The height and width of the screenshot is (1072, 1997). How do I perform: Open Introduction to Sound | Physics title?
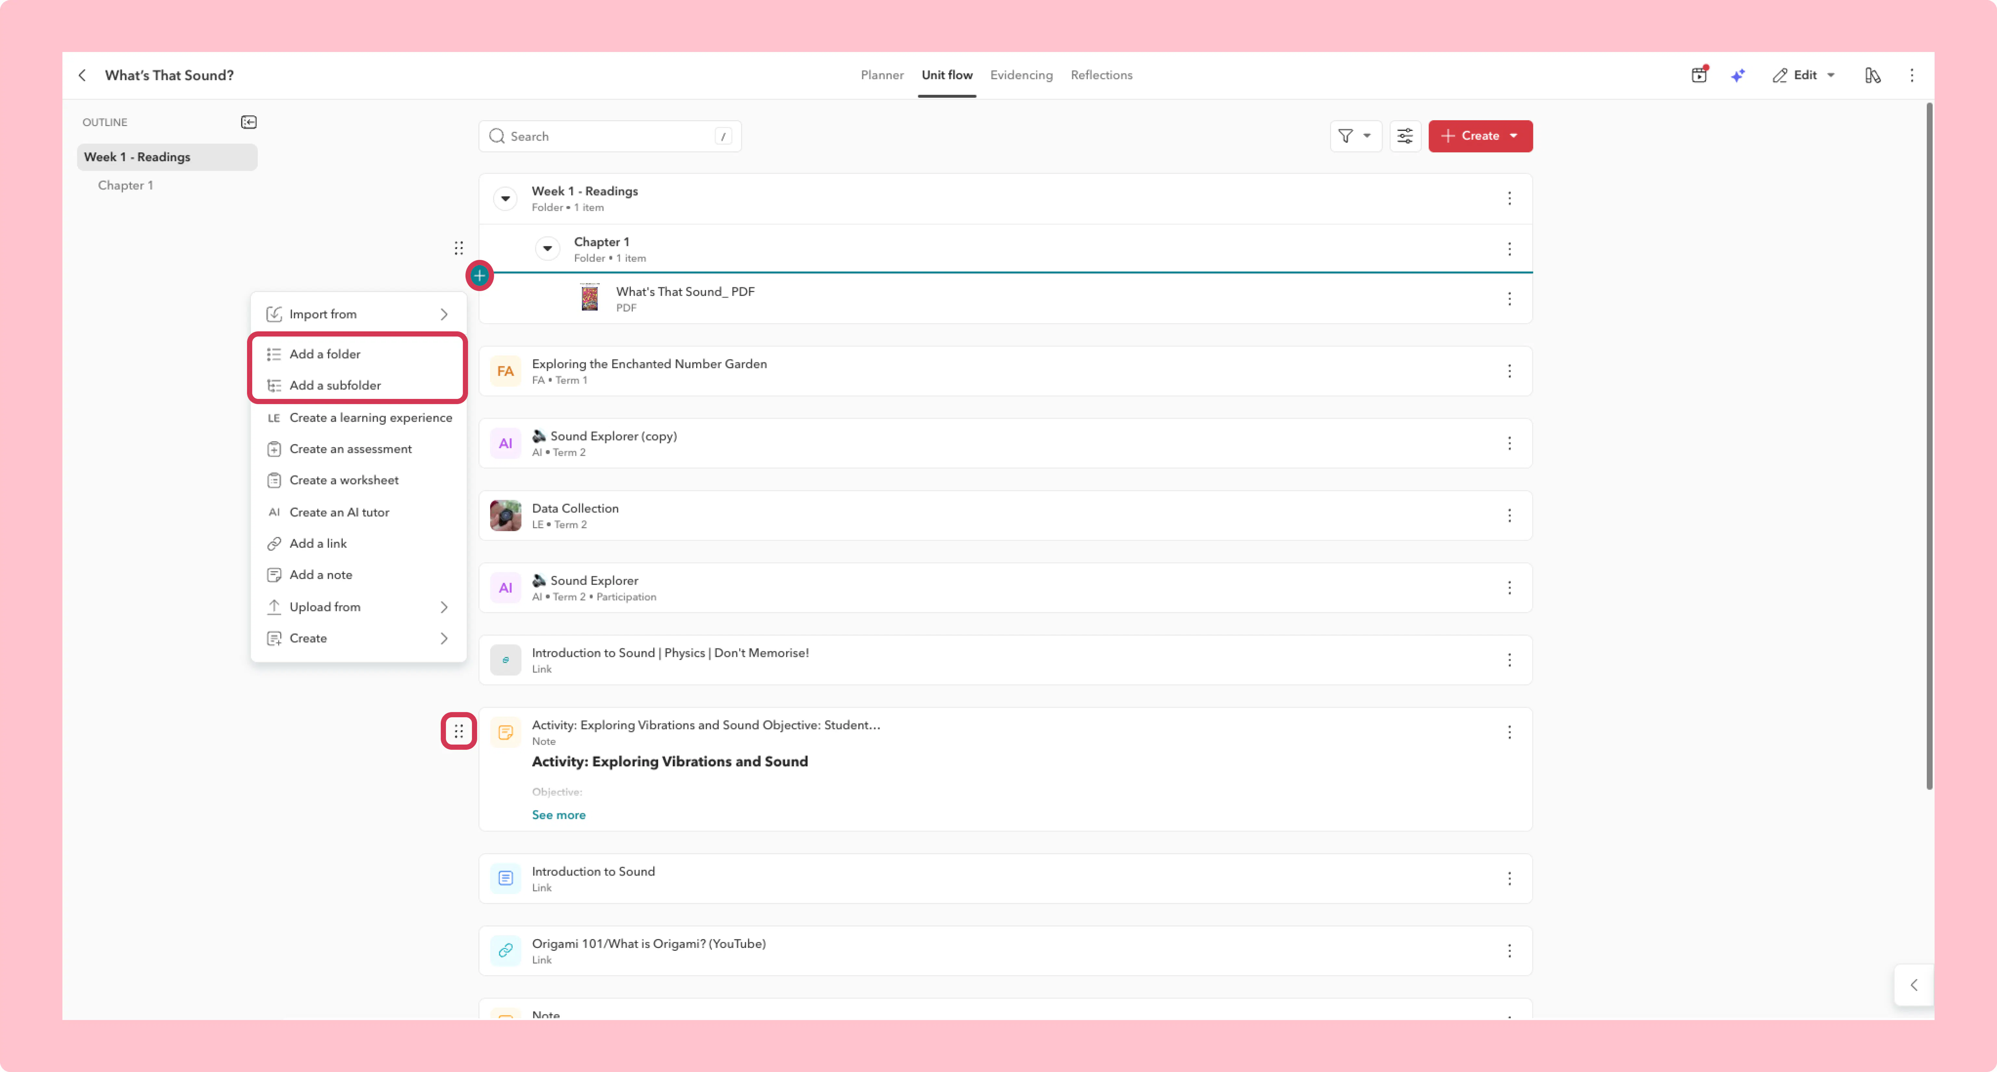click(x=670, y=653)
